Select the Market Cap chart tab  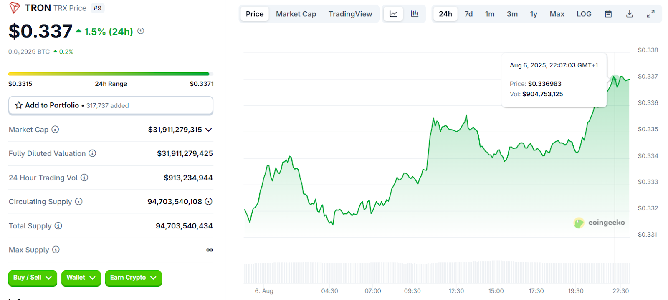tap(296, 14)
